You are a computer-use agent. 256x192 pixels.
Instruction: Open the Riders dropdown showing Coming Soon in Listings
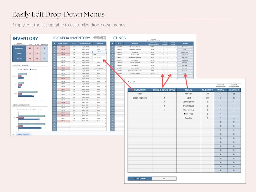click(x=192, y=52)
